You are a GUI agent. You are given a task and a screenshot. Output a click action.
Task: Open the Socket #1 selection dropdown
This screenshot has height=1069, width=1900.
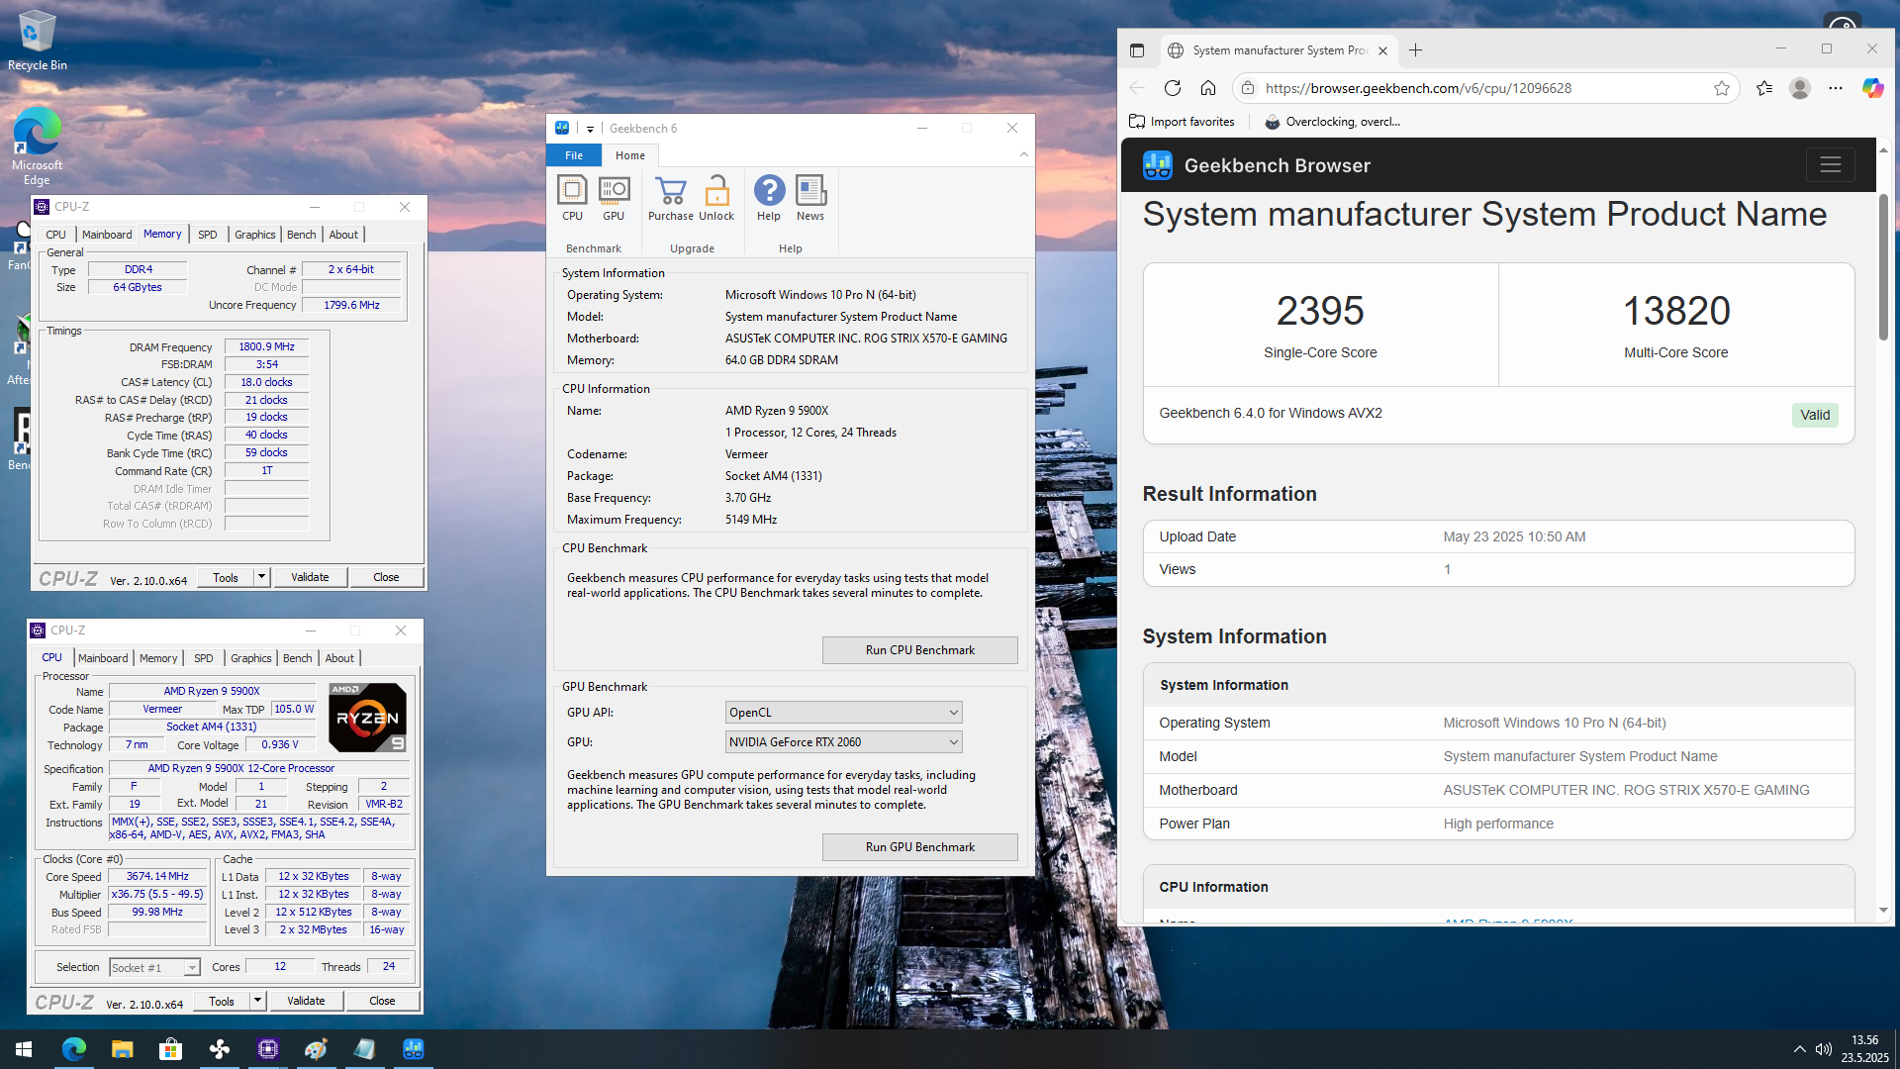click(154, 967)
